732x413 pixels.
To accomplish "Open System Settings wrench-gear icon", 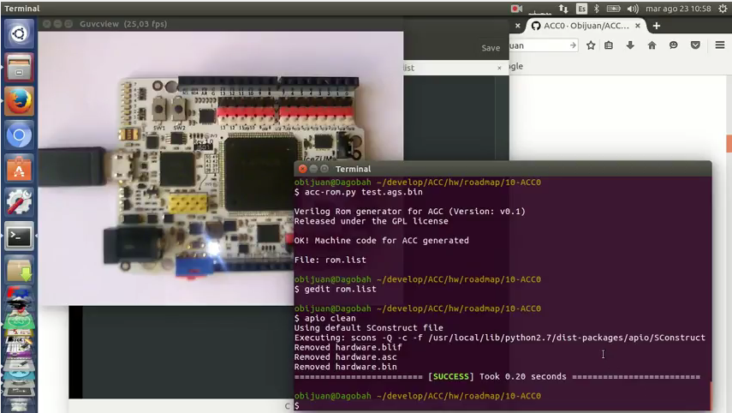I will click(19, 202).
